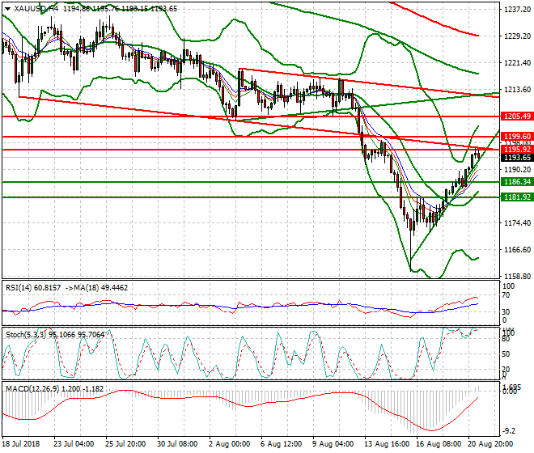Image resolution: width=534 pixels, height=453 pixels.
Task: Click the 1166.60 price axis value
Action: [x=517, y=250]
